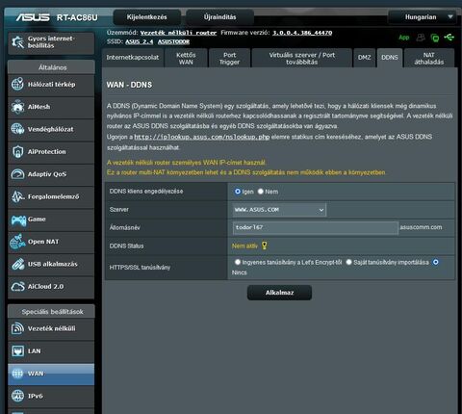Click the asuscomm.com domain suffix text
This screenshot has height=414, width=462.
point(421,227)
